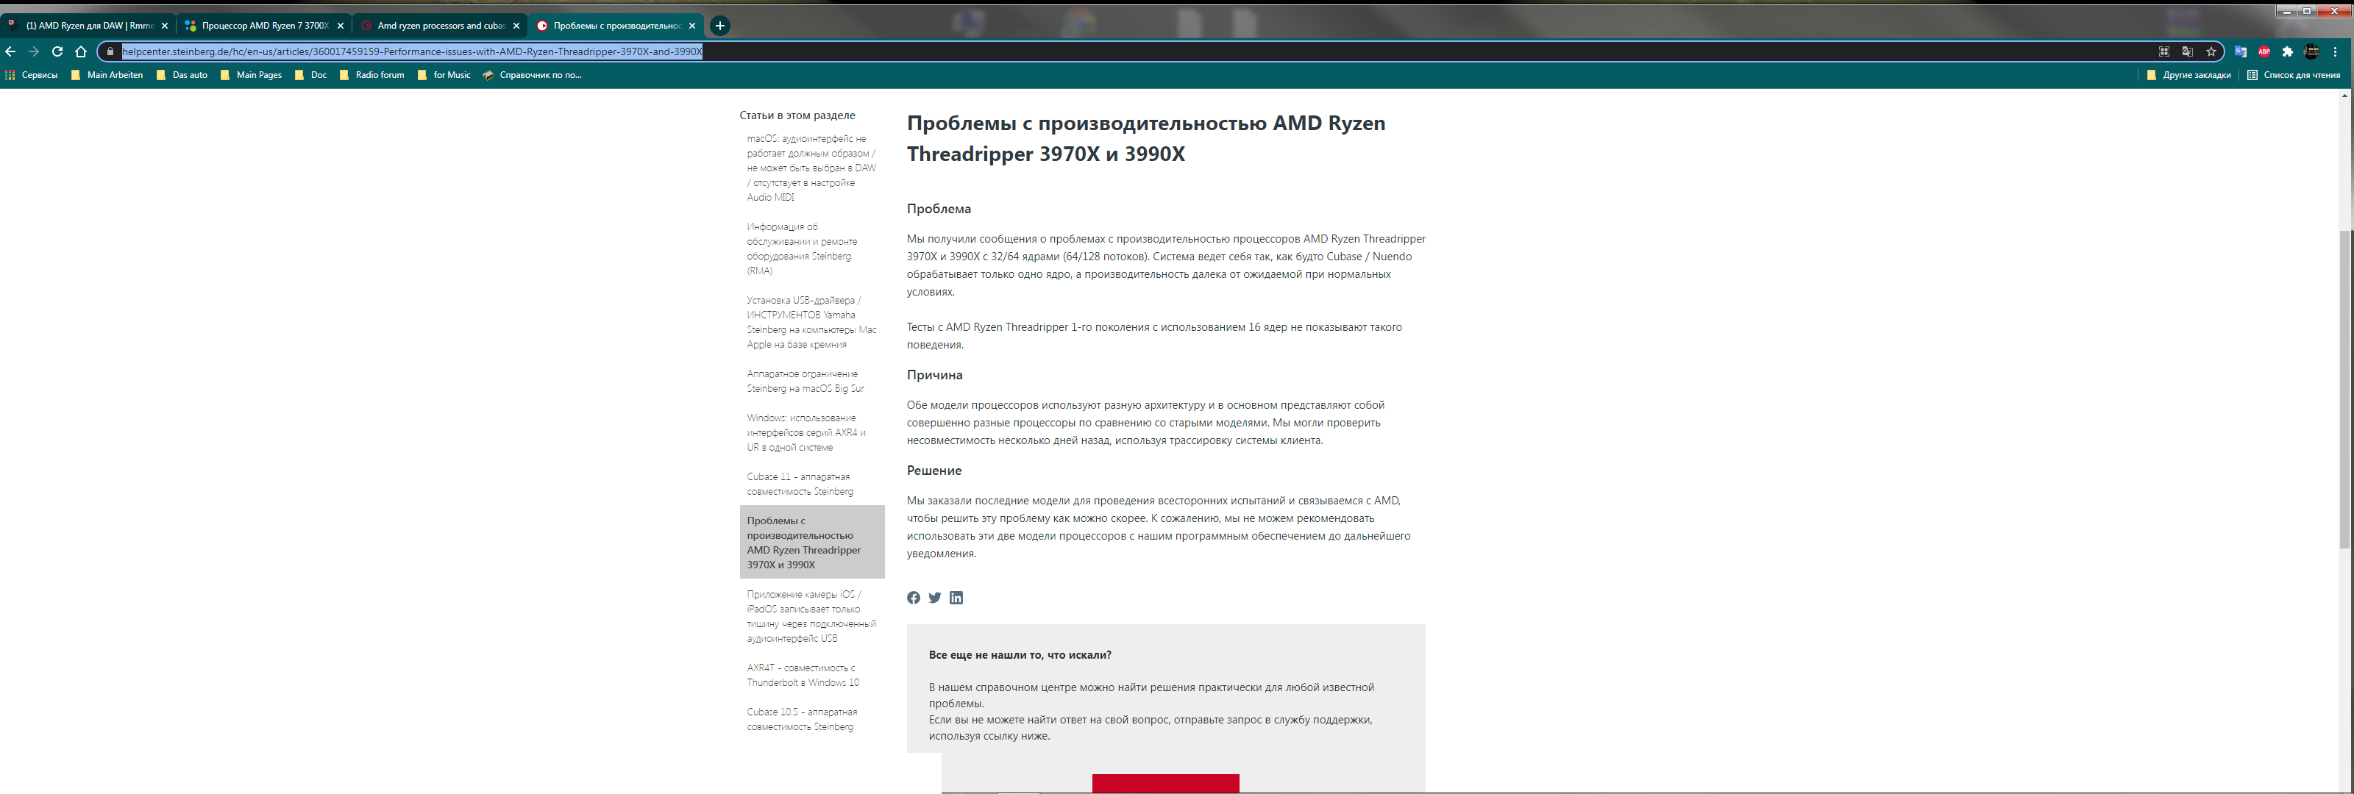Image resolution: width=2354 pixels, height=794 pixels.
Task: Close the Amd ryzen processors and cubase tab
Action: coord(516,26)
